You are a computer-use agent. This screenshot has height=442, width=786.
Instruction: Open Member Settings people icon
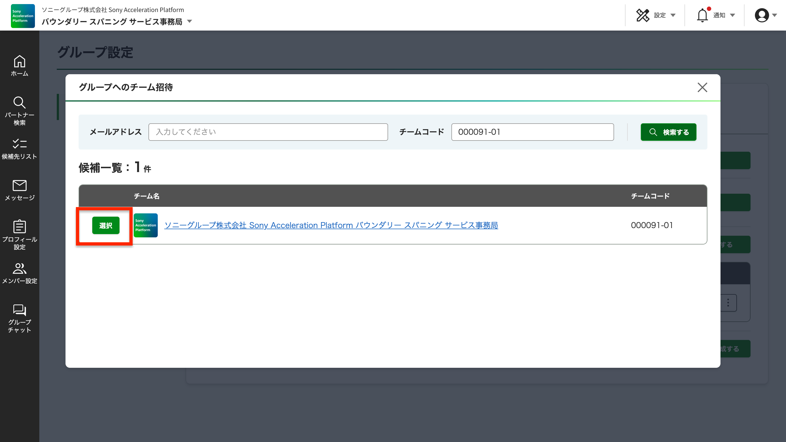[x=20, y=268]
